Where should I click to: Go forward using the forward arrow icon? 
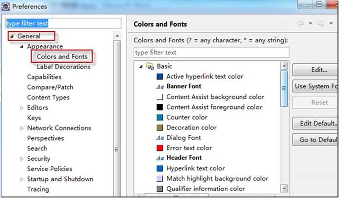321,23
